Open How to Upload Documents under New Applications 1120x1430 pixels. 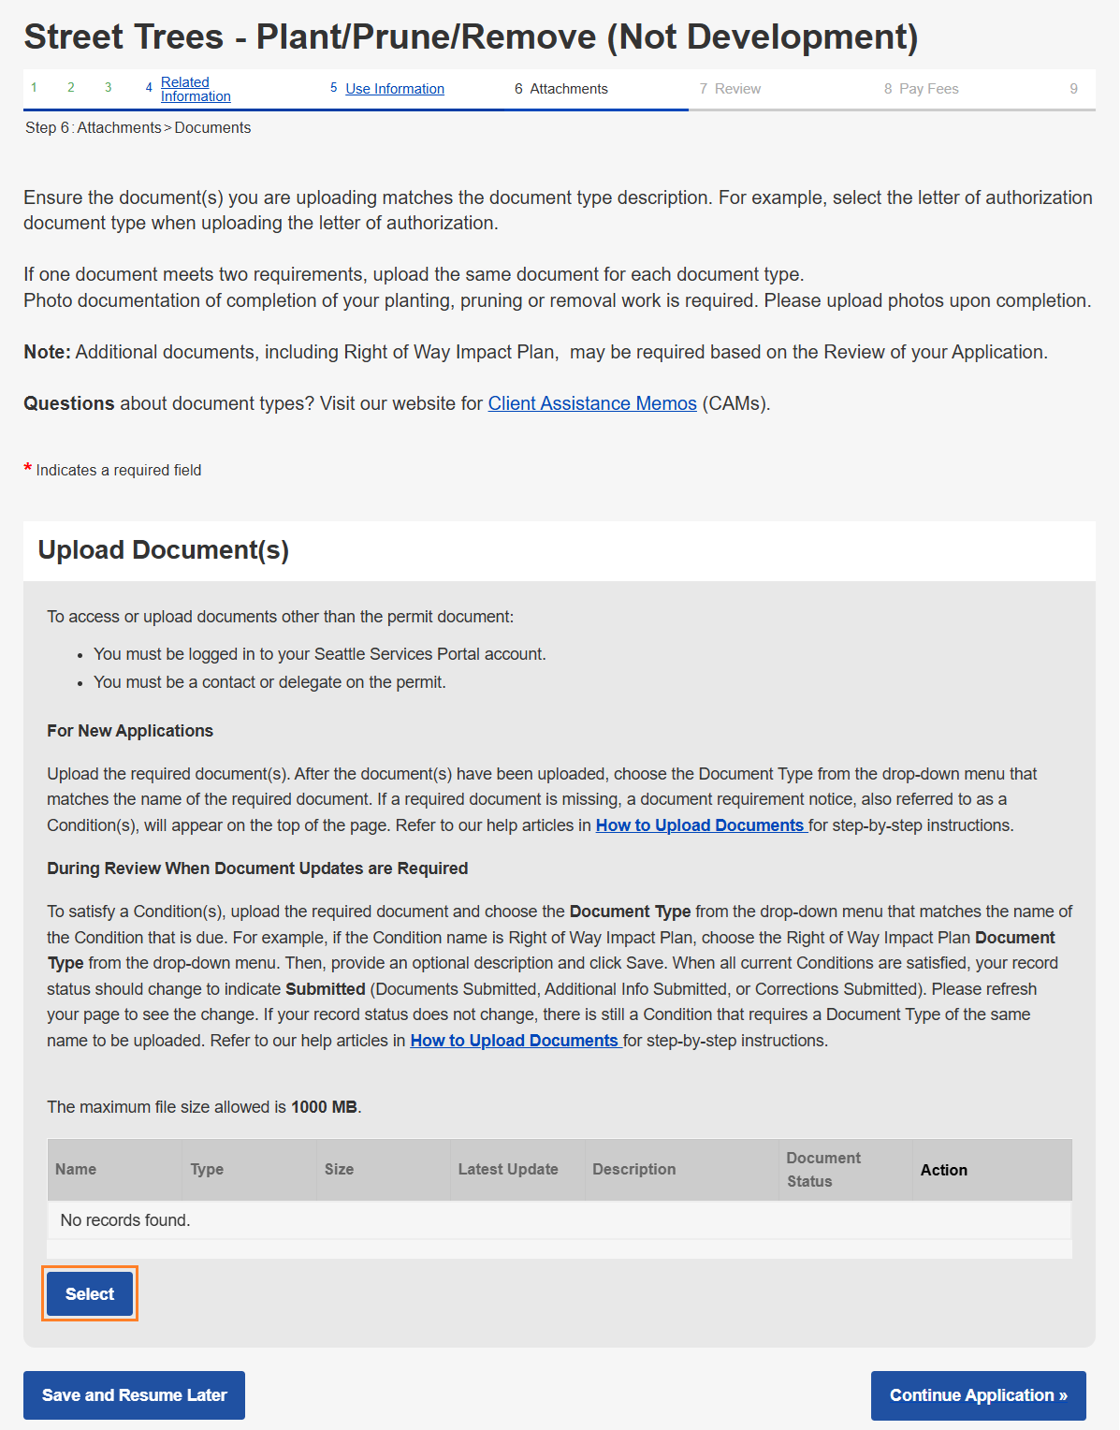coord(700,825)
